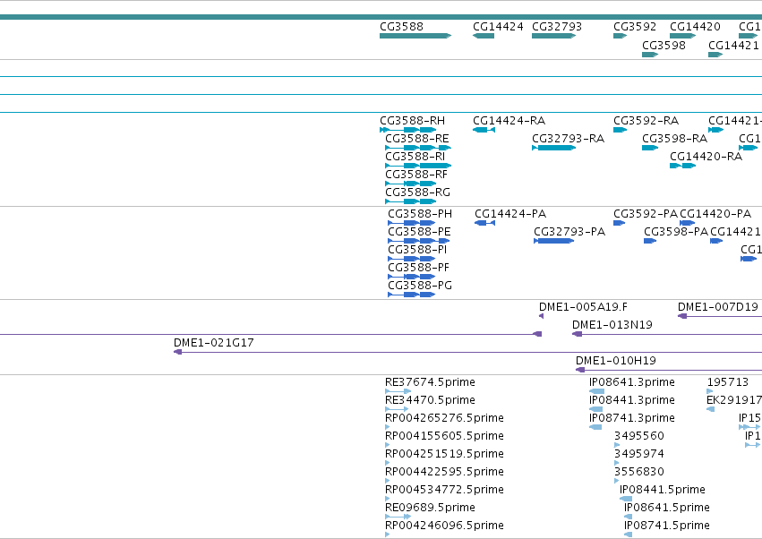Open transcript CG3598-RA label
The image size is (762, 539).
pos(674,139)
